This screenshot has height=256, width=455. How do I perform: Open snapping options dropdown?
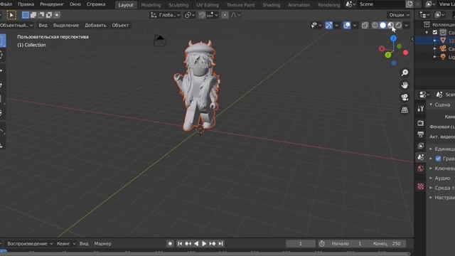tap(213, 15)
